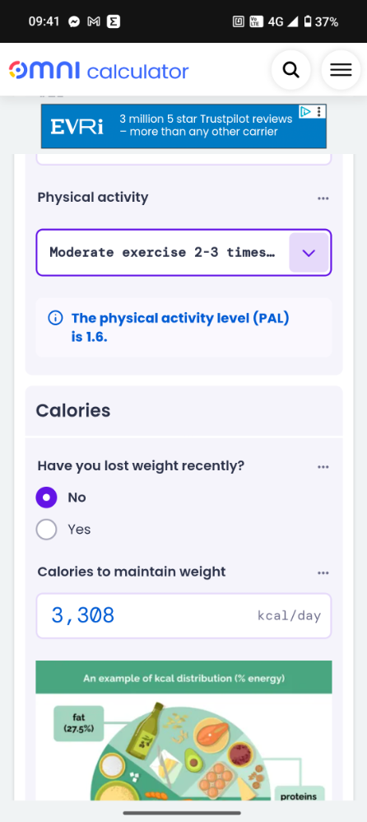The width and height of the screenshot is (367, 822).
Task: Open ad options three-dot icon
Action: [319, 111]
